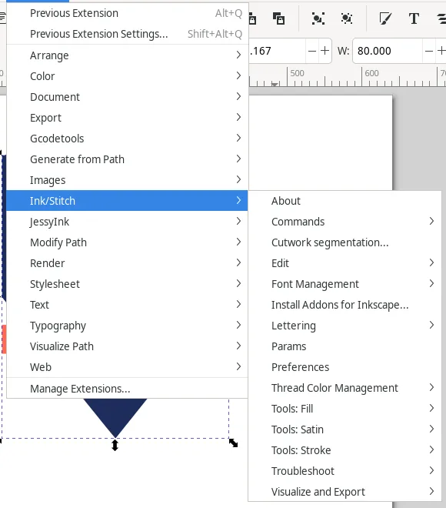Increase the .167 field value with plus

[325, 51]
